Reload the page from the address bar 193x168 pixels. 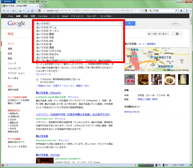coord(141,11)
